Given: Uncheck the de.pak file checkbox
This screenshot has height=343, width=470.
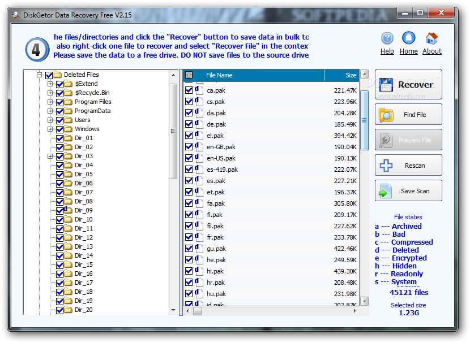Looking at the screenshot, I should 189,124.
